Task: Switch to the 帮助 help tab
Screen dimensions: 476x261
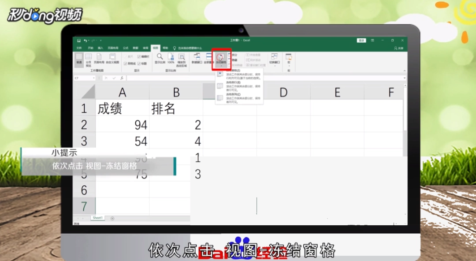Action: (x=165, y=48)
